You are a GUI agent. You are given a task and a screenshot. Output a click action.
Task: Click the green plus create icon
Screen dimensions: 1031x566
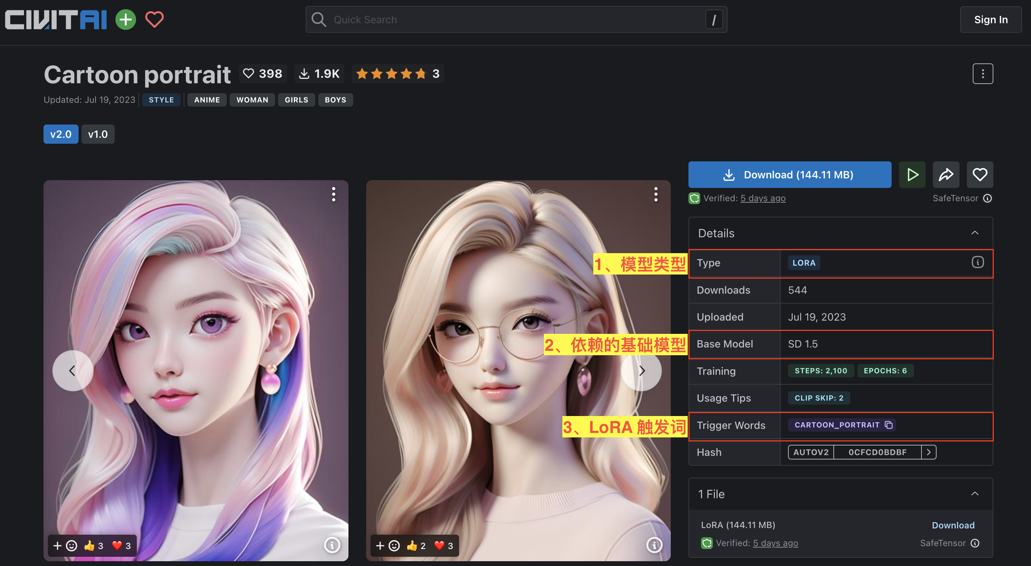(x=126, y=20)
